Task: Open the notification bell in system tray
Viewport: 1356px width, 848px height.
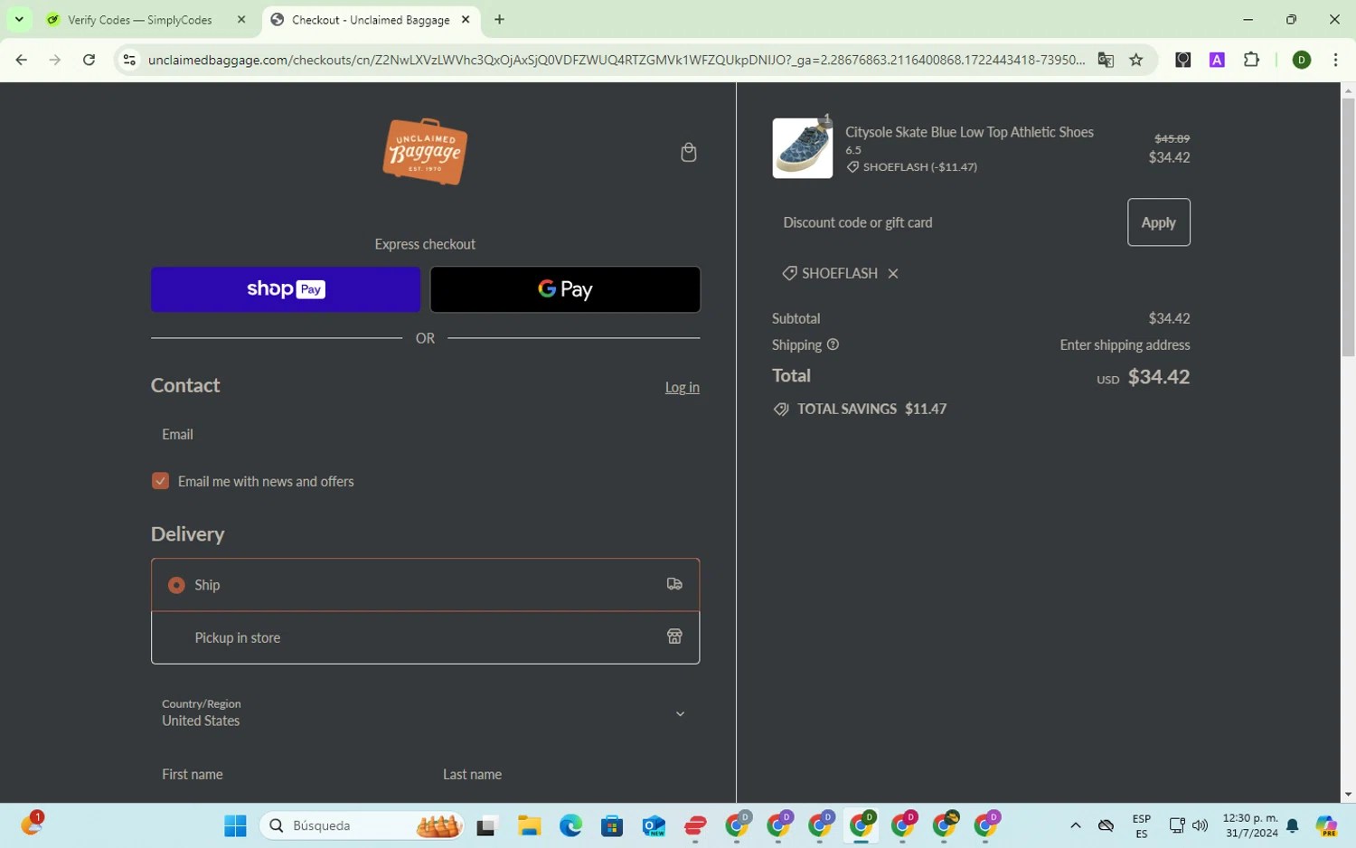Action: pyautogui.click(x=1293, y=825)
